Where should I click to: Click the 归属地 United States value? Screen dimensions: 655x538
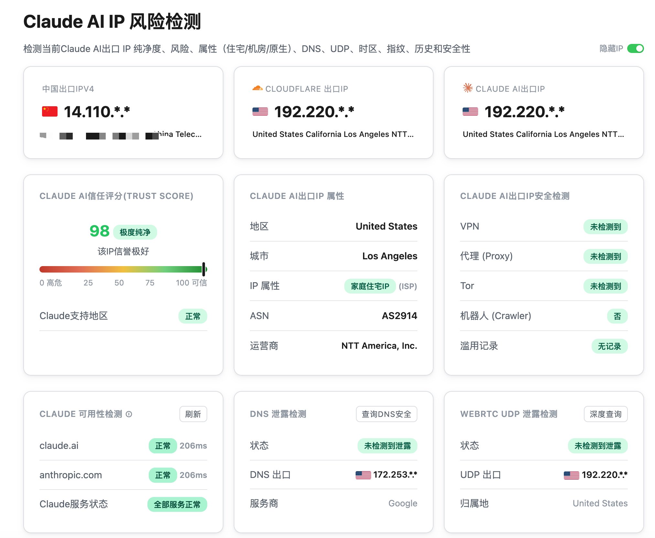tap(600, 503)
